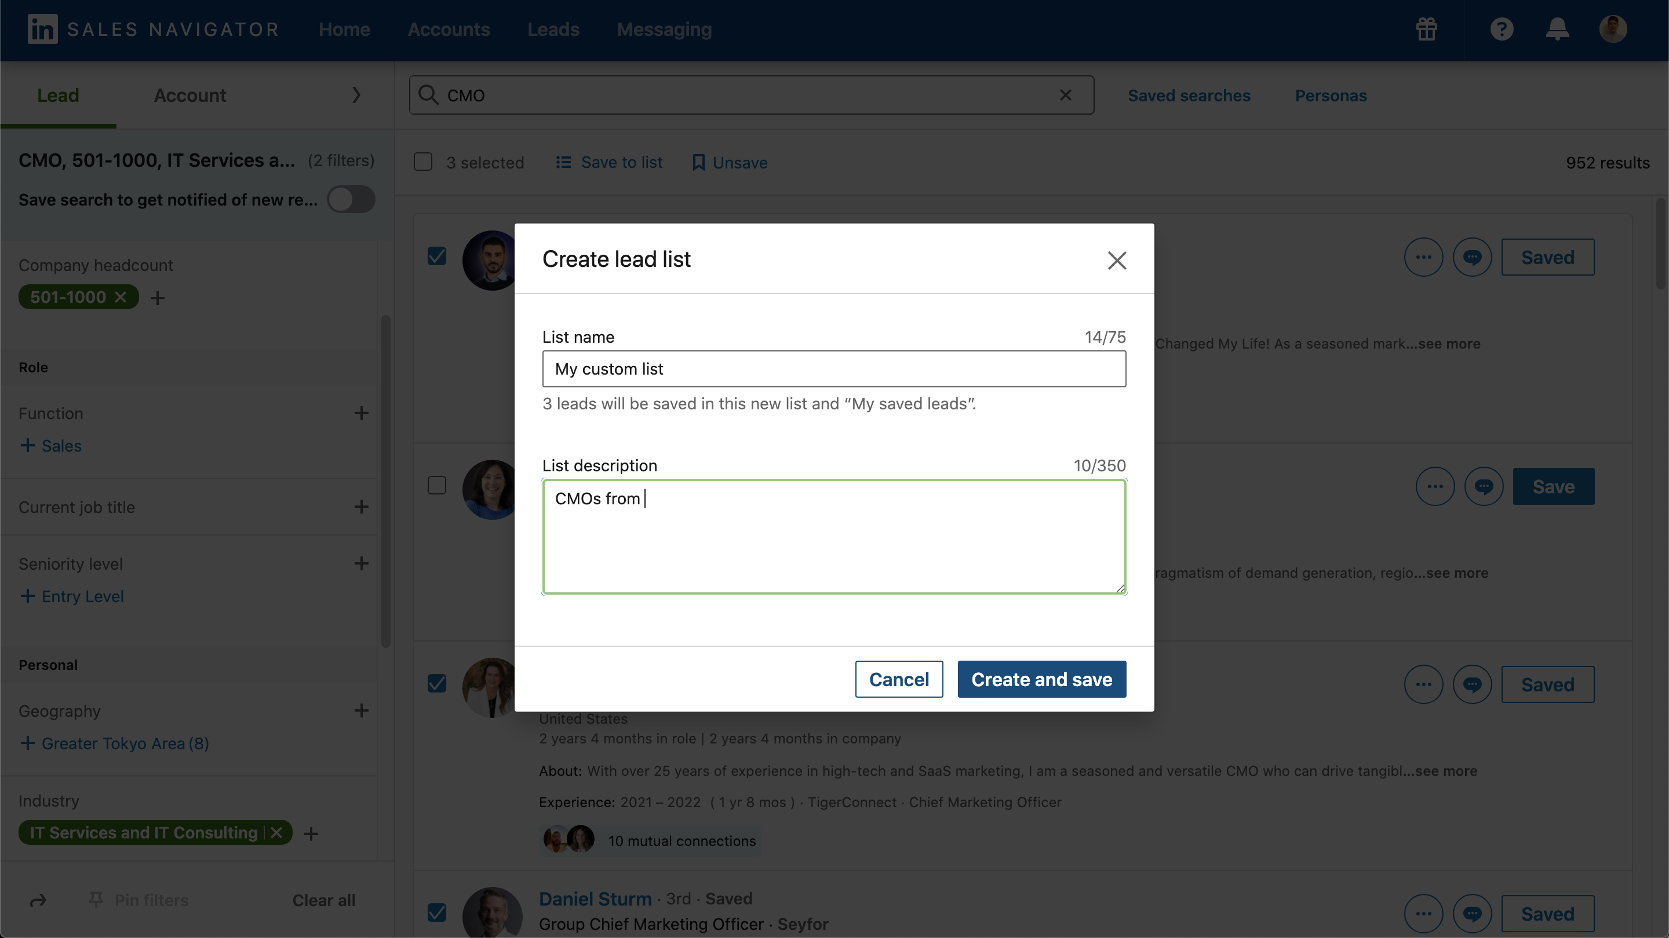
Task: Switch to the Lead tab
Action: coord(59,95)
